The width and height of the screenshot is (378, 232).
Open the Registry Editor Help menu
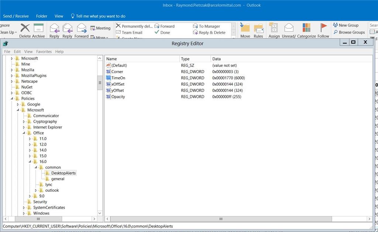(x=59, y=52)
